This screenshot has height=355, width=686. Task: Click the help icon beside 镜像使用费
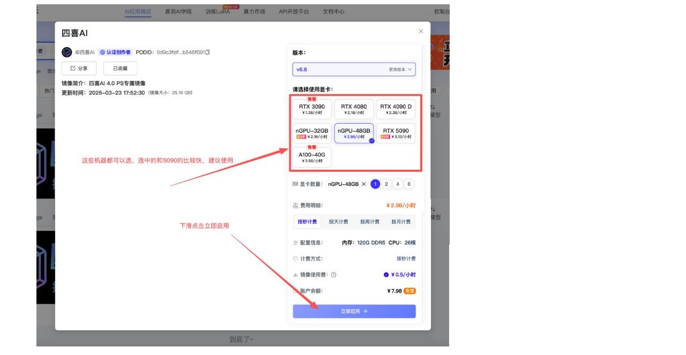(333, 275)
